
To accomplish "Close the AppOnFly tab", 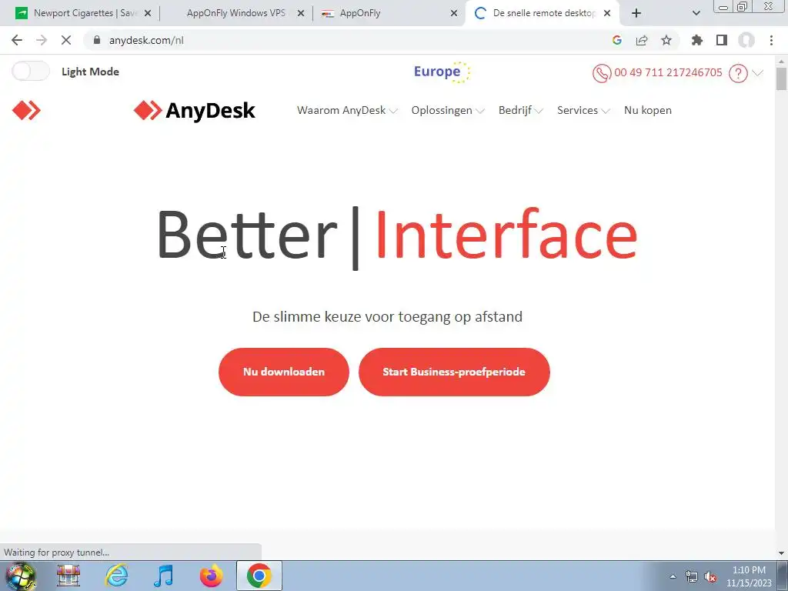I will tap(454, 14).
